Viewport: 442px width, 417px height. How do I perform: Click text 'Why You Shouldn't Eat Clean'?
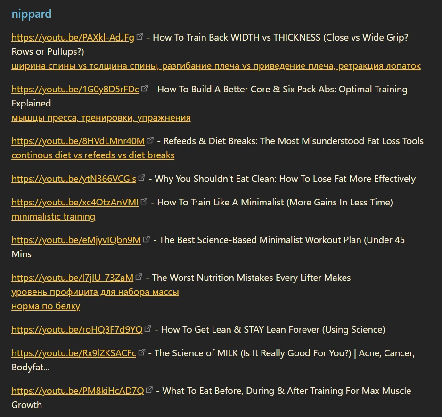(215, 179)
